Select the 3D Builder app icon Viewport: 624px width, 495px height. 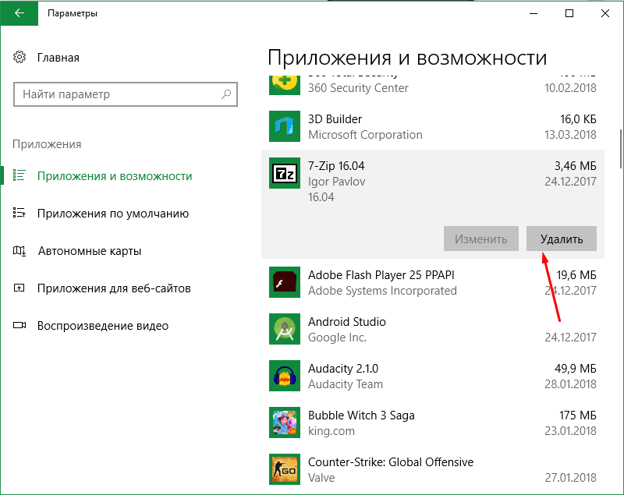(285, 126)
